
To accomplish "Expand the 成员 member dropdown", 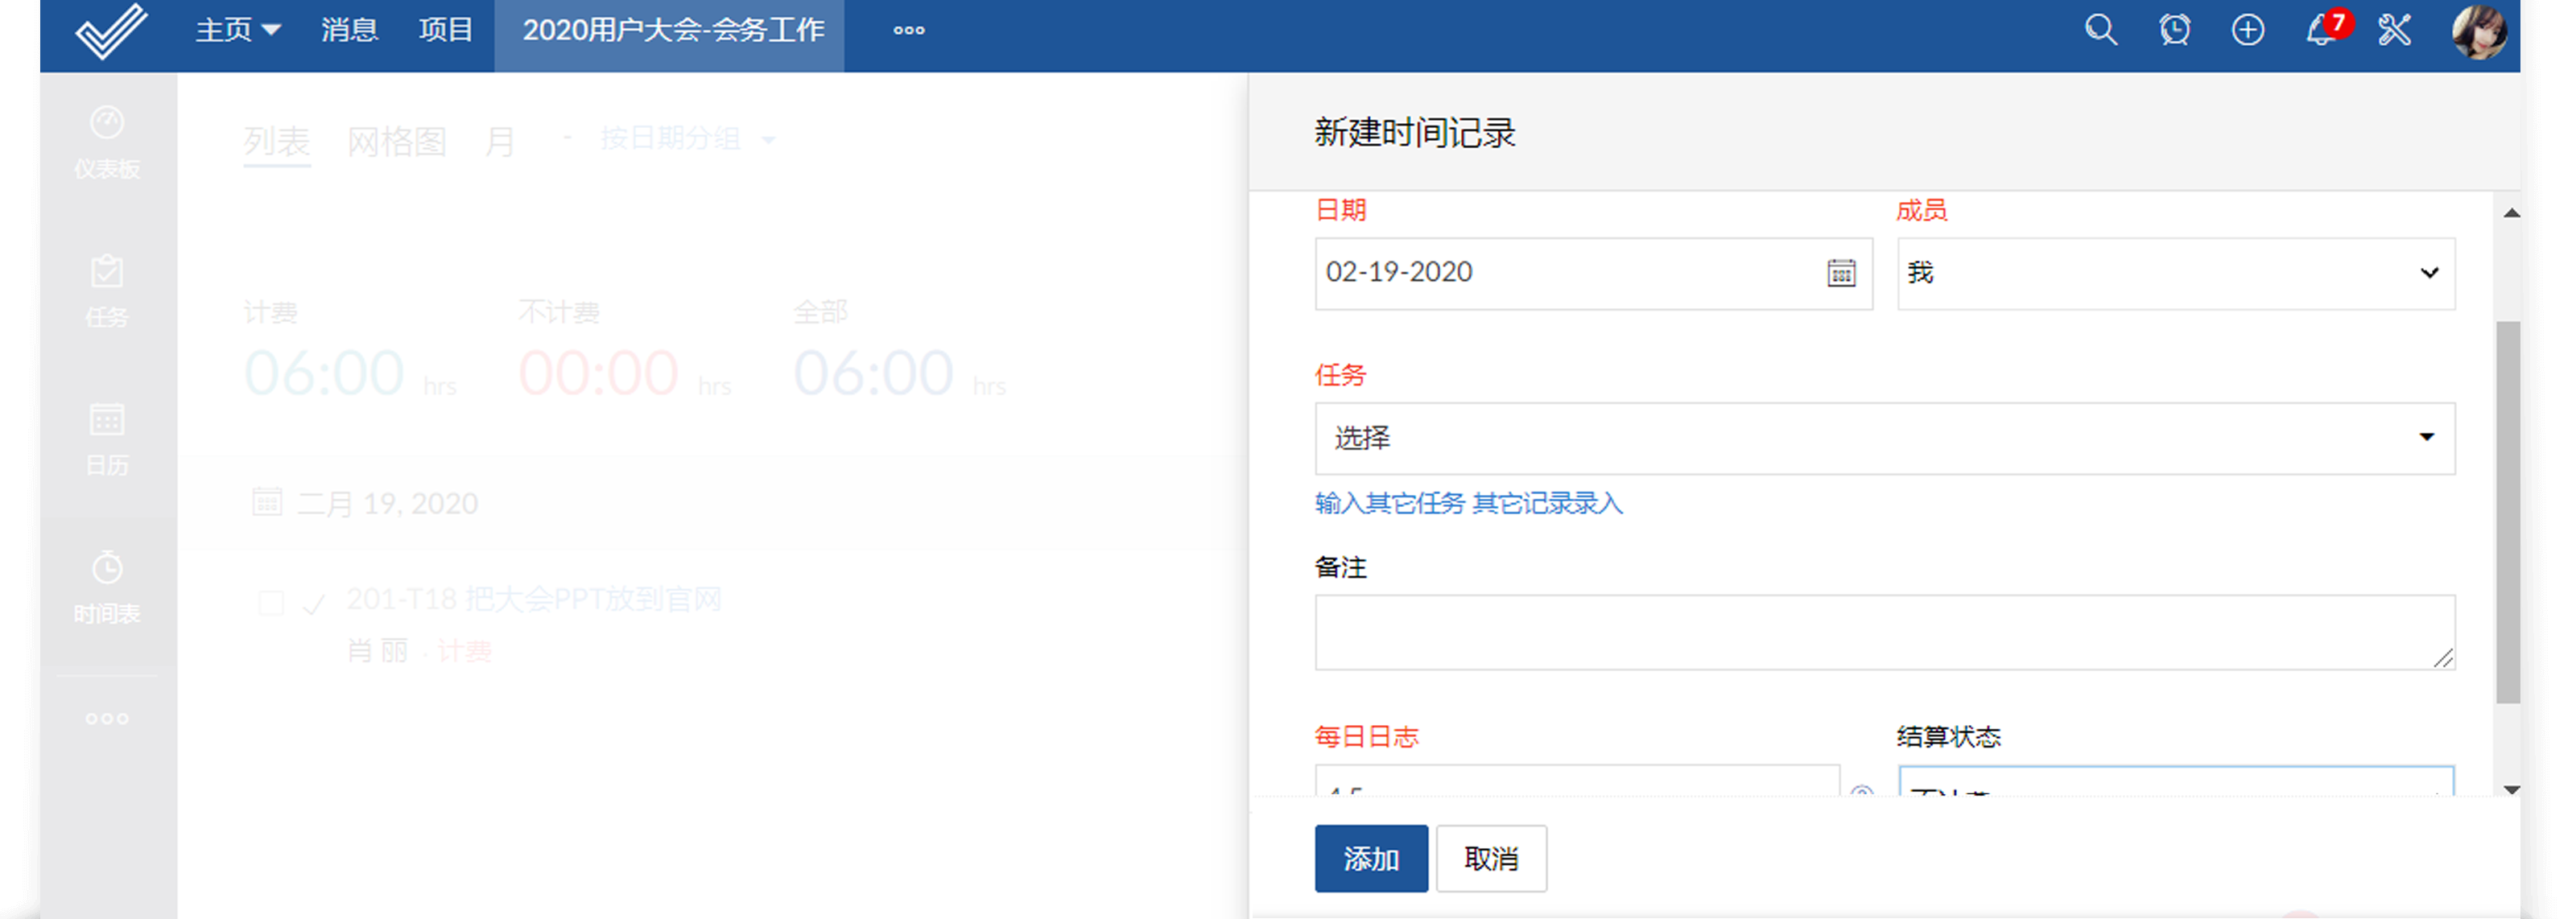I will tap(2175, 273).
